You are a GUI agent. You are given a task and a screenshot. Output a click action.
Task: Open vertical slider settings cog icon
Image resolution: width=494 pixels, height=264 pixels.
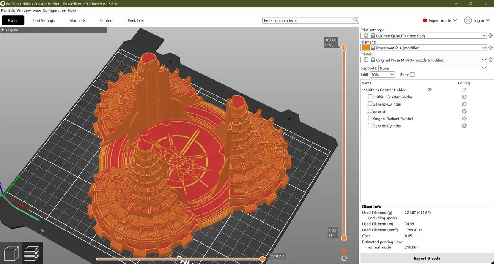tap(344, 258)
